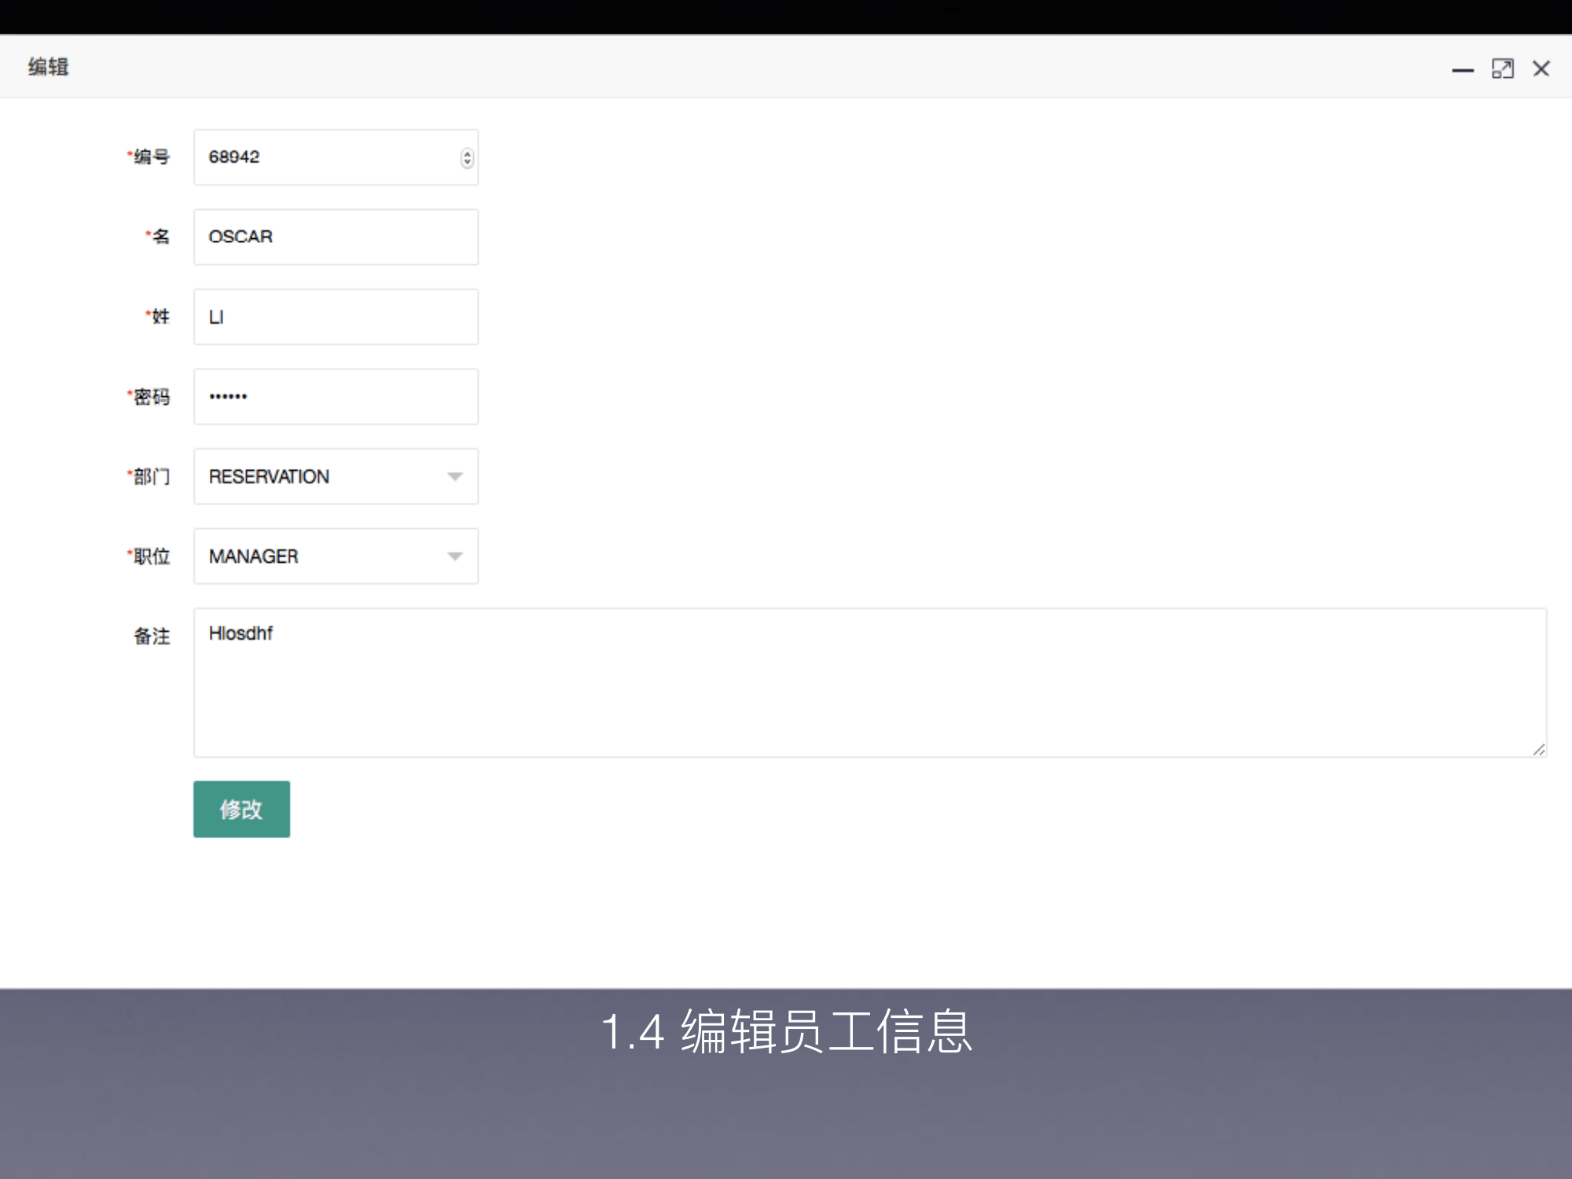The height and width of the screenshot is (1179, 1572).
Task: Open the 部门 department dropdown
Action: coord(454,476)
